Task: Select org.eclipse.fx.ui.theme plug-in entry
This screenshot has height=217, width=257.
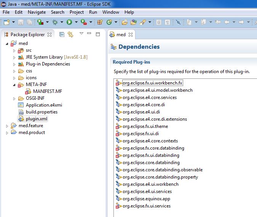Action: pyautogui.click(x=145, y=126)
